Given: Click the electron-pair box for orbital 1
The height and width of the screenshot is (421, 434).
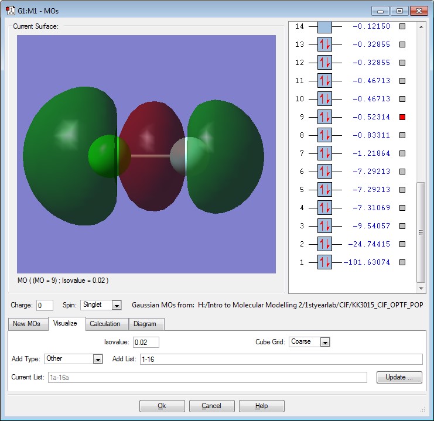Looking at the screenshot, I should 324,262.
